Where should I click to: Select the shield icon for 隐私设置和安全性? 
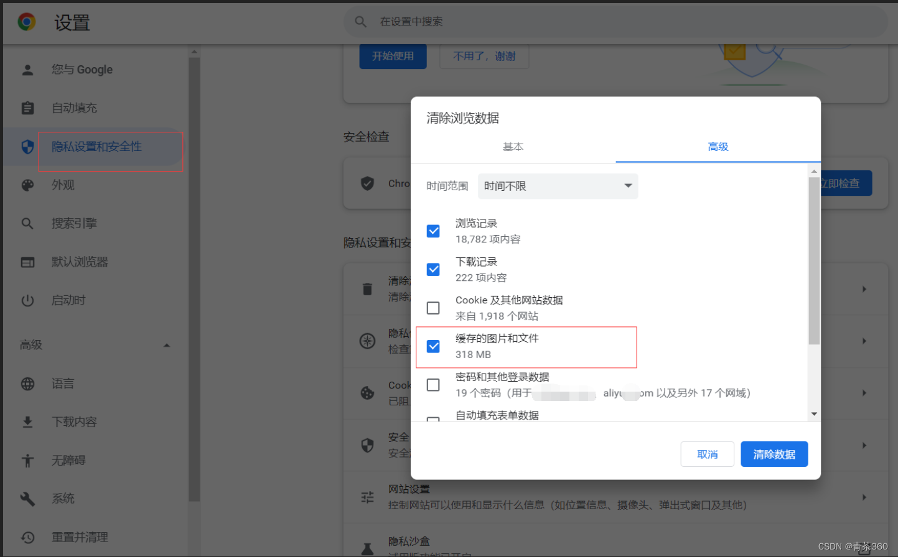[x=28, y=145]
